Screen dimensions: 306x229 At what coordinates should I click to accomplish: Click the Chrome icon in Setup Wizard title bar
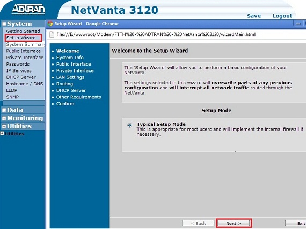pos(50,24)
